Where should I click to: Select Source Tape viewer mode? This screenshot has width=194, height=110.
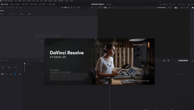[102, 7]
